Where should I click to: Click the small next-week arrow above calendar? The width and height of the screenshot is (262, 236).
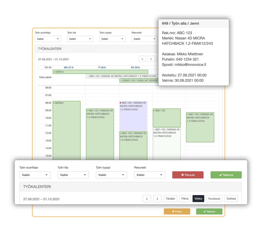(151, 59)
